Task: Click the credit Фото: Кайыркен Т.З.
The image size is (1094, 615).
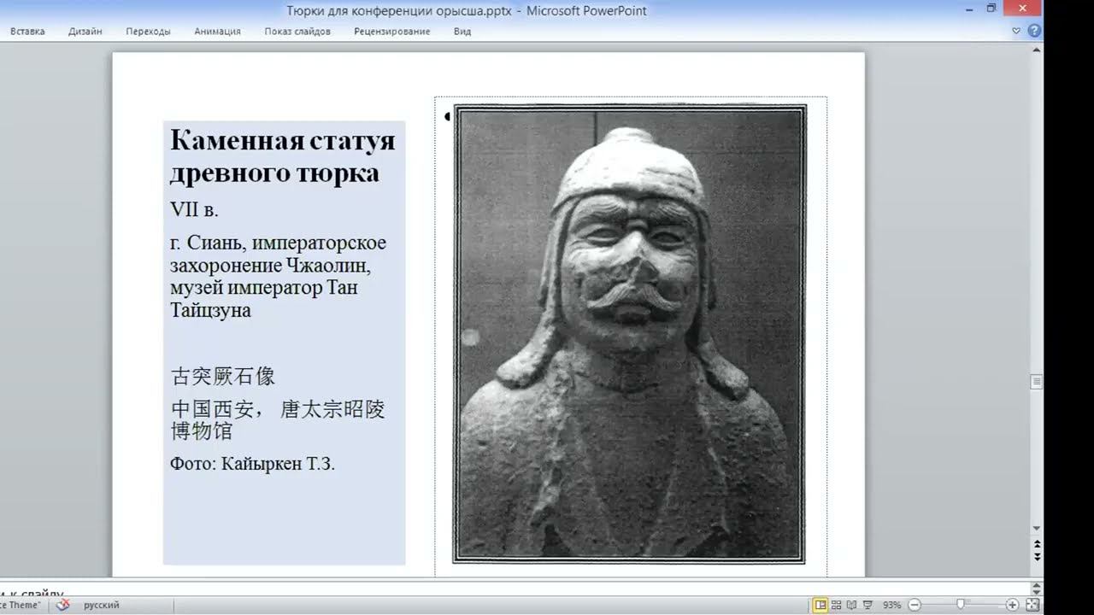Action: (x=252, y=465)
